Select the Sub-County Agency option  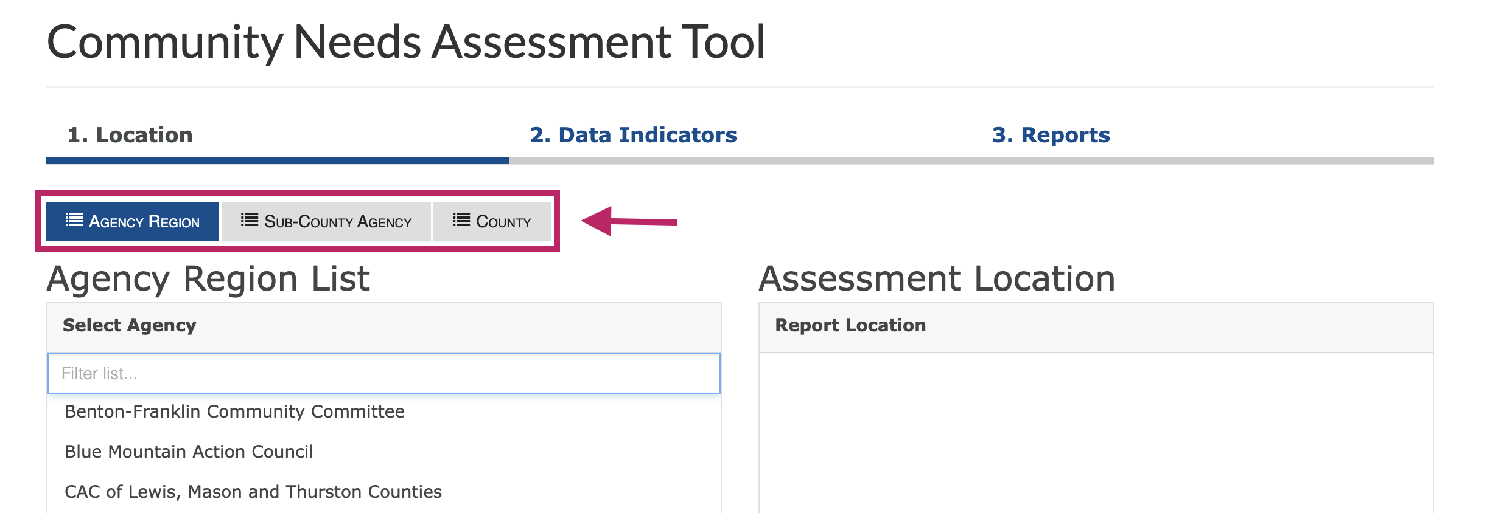click(x=326, y=221)
